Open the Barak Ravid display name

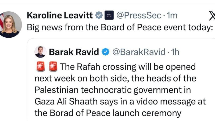[74, 52]
